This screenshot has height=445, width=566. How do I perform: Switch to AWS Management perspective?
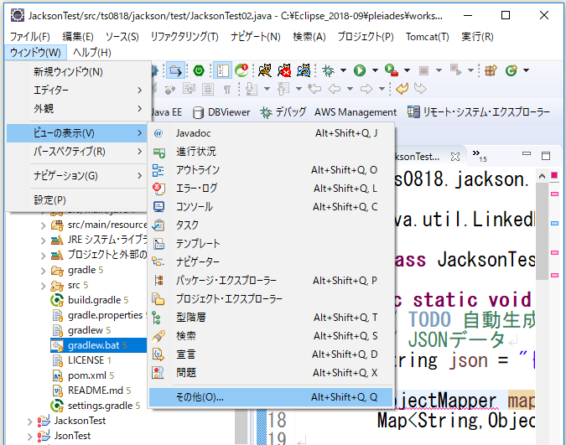[x=356, y=112]
